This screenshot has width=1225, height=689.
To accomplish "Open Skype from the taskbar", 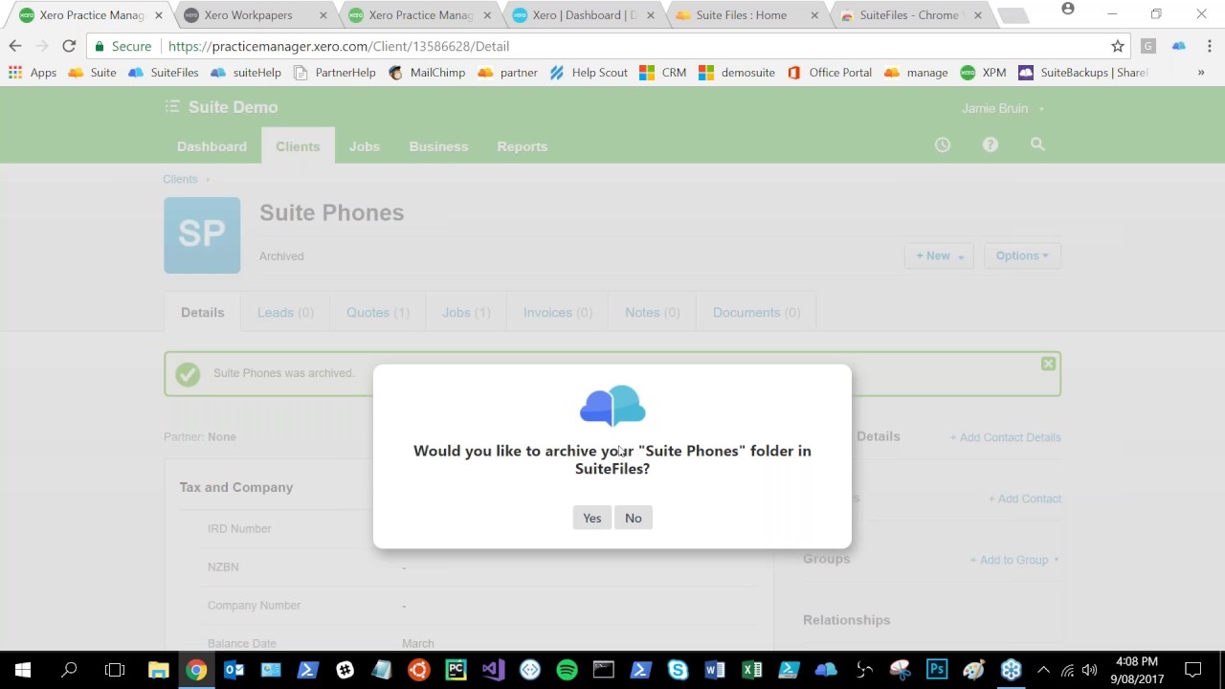I will [x=678, y=670].
